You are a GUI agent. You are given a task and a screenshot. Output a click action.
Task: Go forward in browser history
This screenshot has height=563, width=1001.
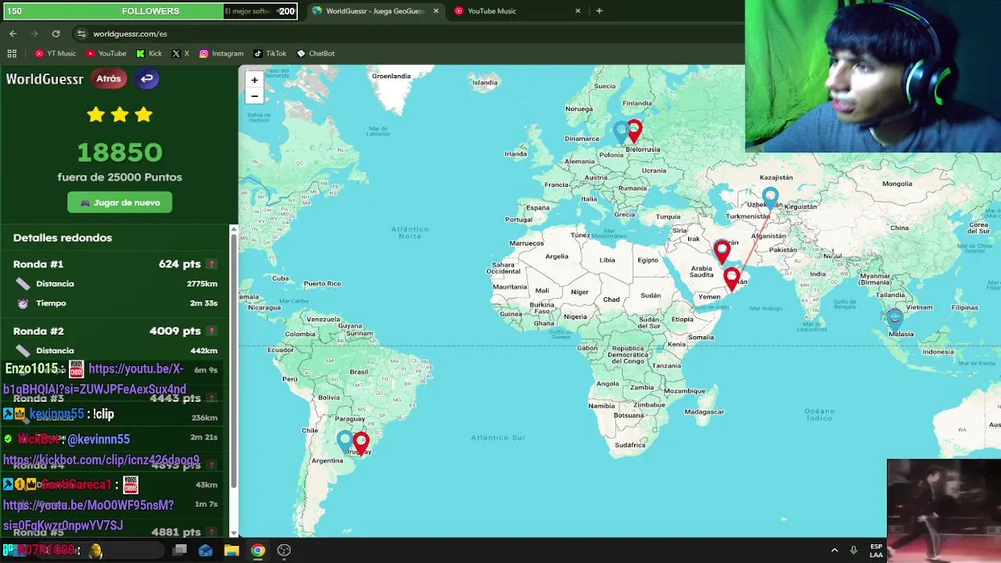[x=34, y=34]
